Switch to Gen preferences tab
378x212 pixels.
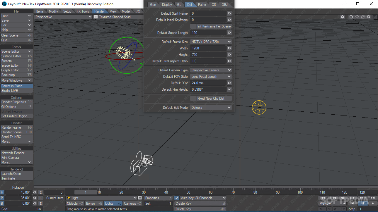point(153,4)
